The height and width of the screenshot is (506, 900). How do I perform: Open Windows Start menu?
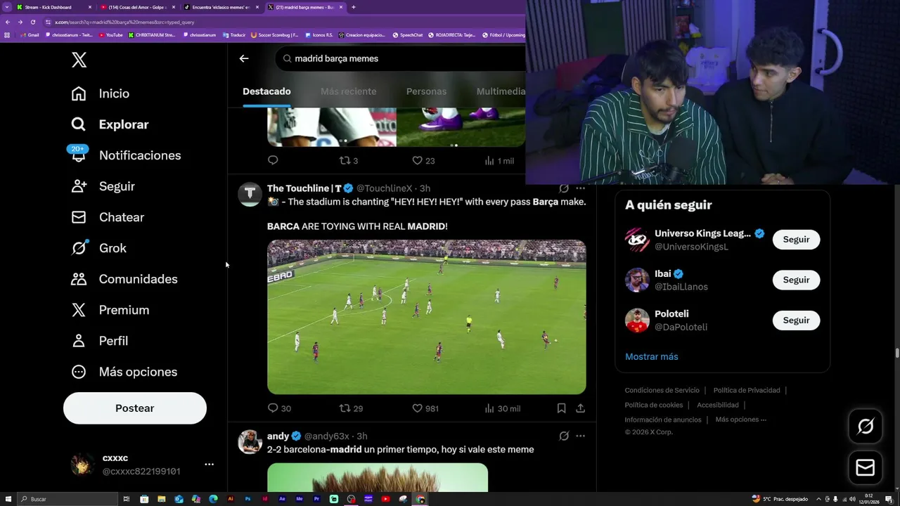(x=7, y=499)
